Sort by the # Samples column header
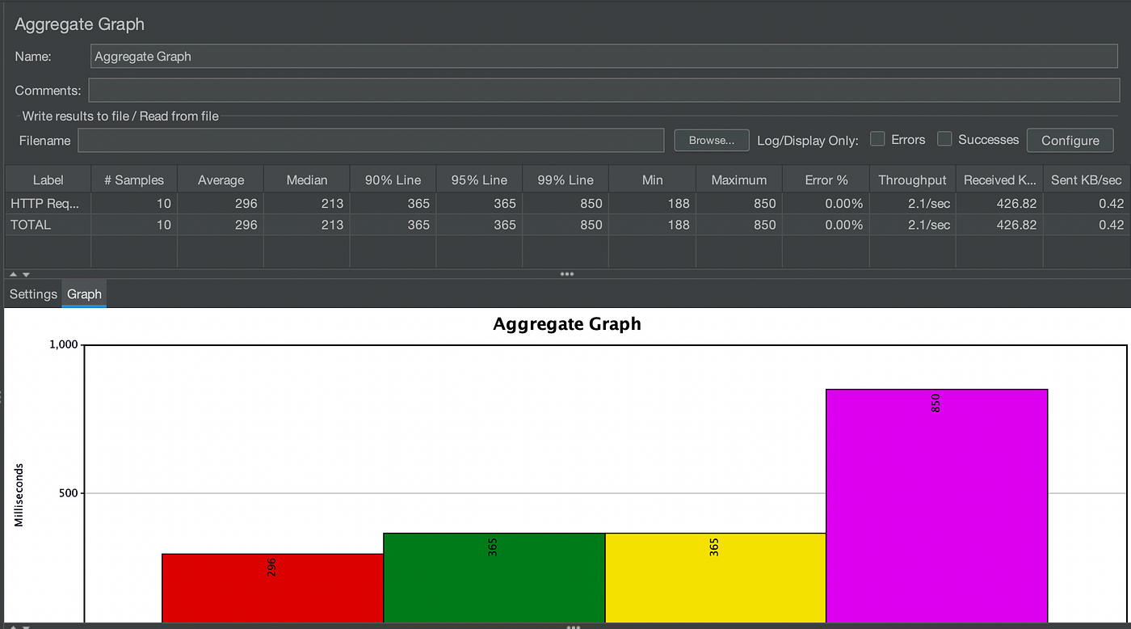This screenshot has height=629, width=1131. 134,180
